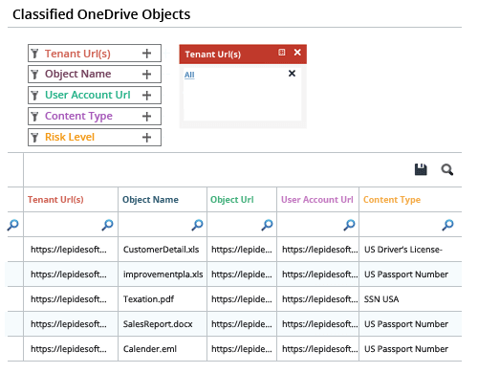Screen dimensions: 478x373
Task: Search in the Content Type column filter
Action: (x=447, y=225)
